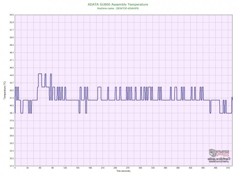Select the 40.2 temperature tick label
The width and height of the screenshot is (236, 177).
[12, 105]
